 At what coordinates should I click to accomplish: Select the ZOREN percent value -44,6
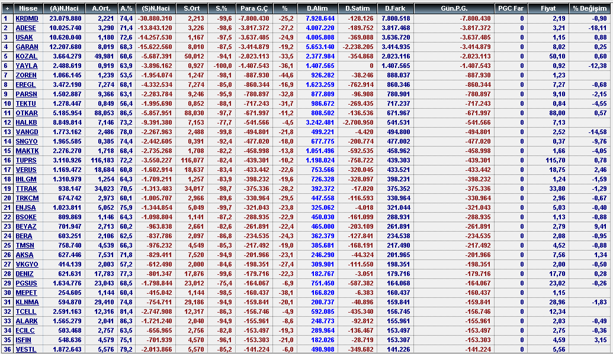[287, 75]
